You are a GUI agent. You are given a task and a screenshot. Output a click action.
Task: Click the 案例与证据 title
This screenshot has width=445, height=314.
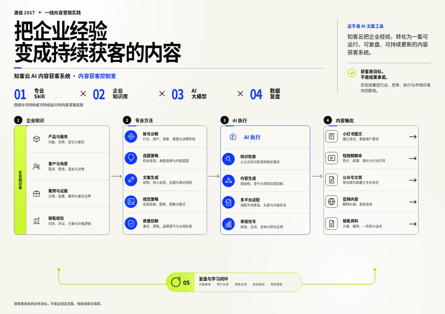(58, 191)
